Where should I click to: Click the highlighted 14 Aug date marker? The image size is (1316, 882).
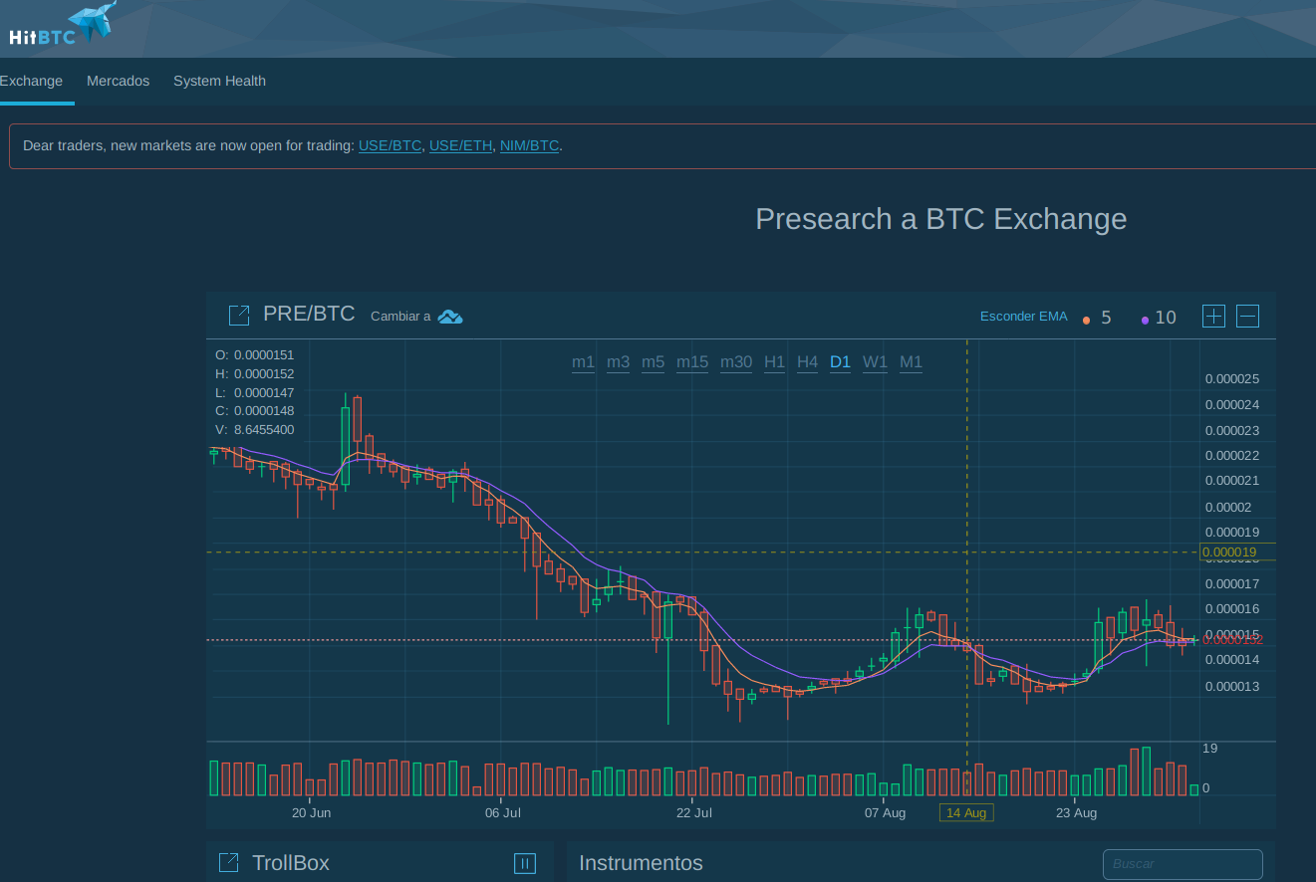click(x=966, y=813)
